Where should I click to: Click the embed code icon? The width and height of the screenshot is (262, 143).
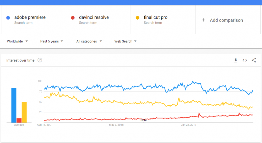tap(245, 60)
